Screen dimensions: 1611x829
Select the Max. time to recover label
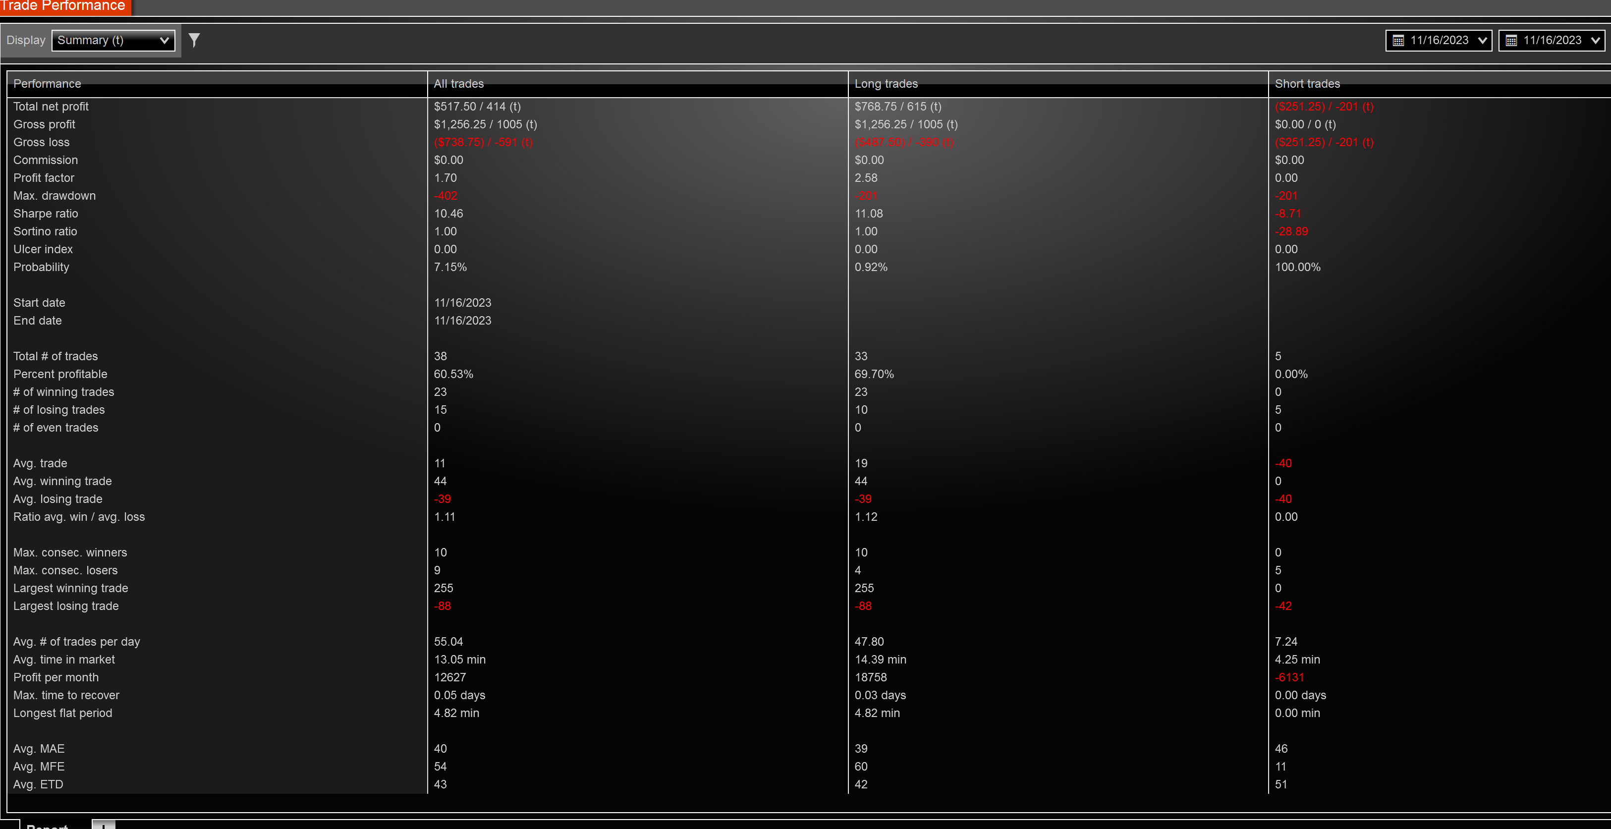point(66,695)
